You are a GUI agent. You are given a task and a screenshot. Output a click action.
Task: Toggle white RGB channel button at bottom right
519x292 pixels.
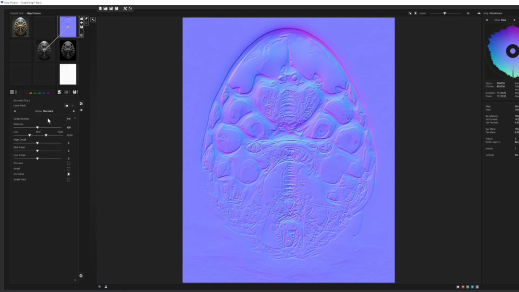pyautogui.click(x=458, y=287)
